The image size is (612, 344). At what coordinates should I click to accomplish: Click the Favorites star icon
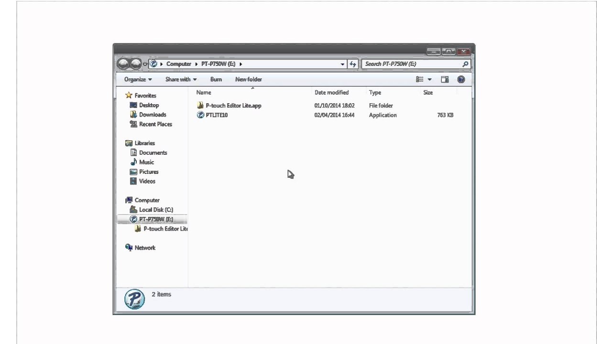pos(129,95)
